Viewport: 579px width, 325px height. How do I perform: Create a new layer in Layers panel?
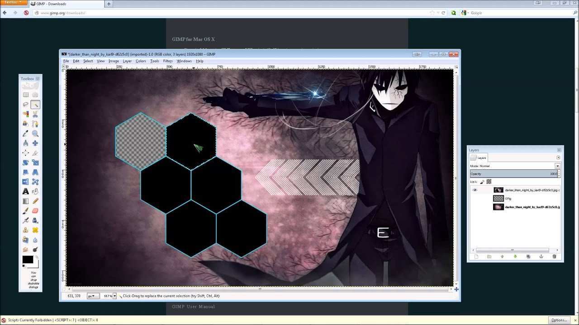(x=476, y=256)
